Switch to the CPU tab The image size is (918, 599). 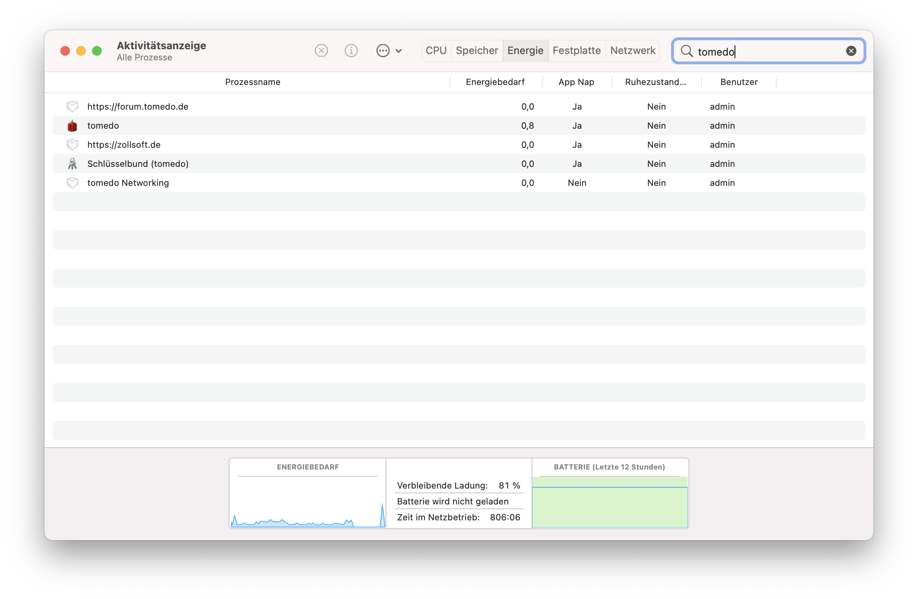tap(436, 51)
